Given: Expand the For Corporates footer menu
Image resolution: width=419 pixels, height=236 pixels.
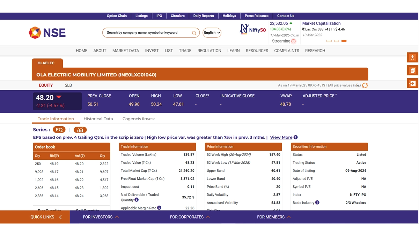Looking at the screenshot, I should pyautogui.click(x=190, y=217).
